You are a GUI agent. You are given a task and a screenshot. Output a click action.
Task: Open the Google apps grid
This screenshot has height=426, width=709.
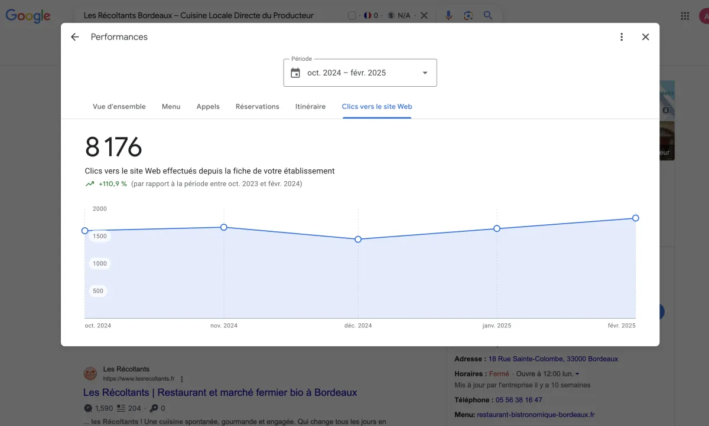[x=685, y=16]
